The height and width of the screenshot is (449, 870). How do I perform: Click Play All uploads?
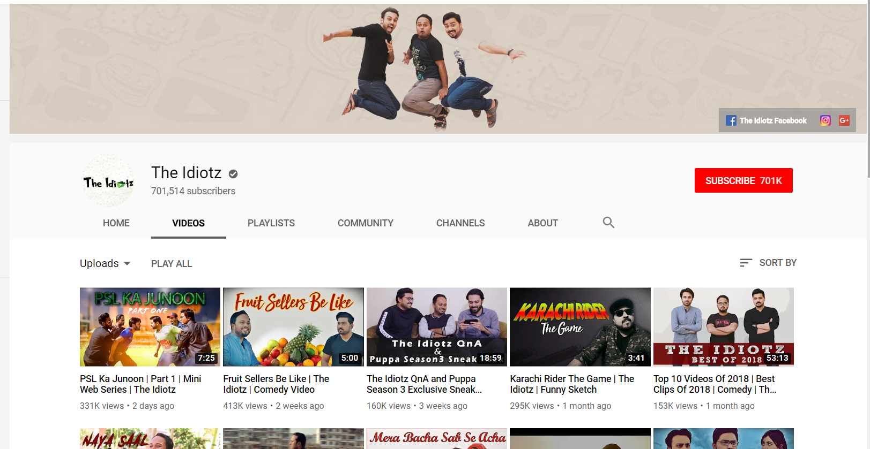172,264
